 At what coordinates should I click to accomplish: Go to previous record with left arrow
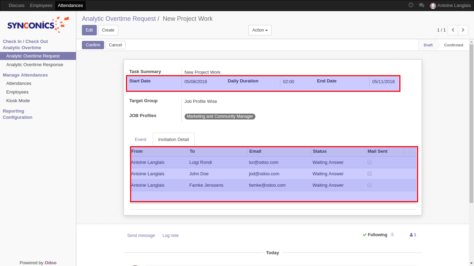[x=453, y=30]
